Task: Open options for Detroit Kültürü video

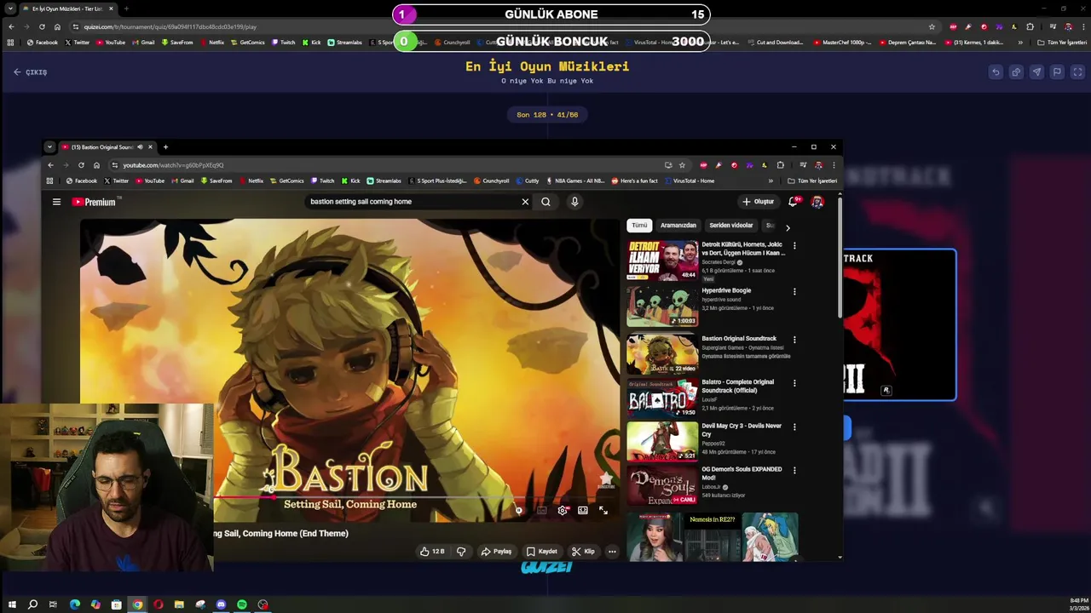Action: point(794,246)
